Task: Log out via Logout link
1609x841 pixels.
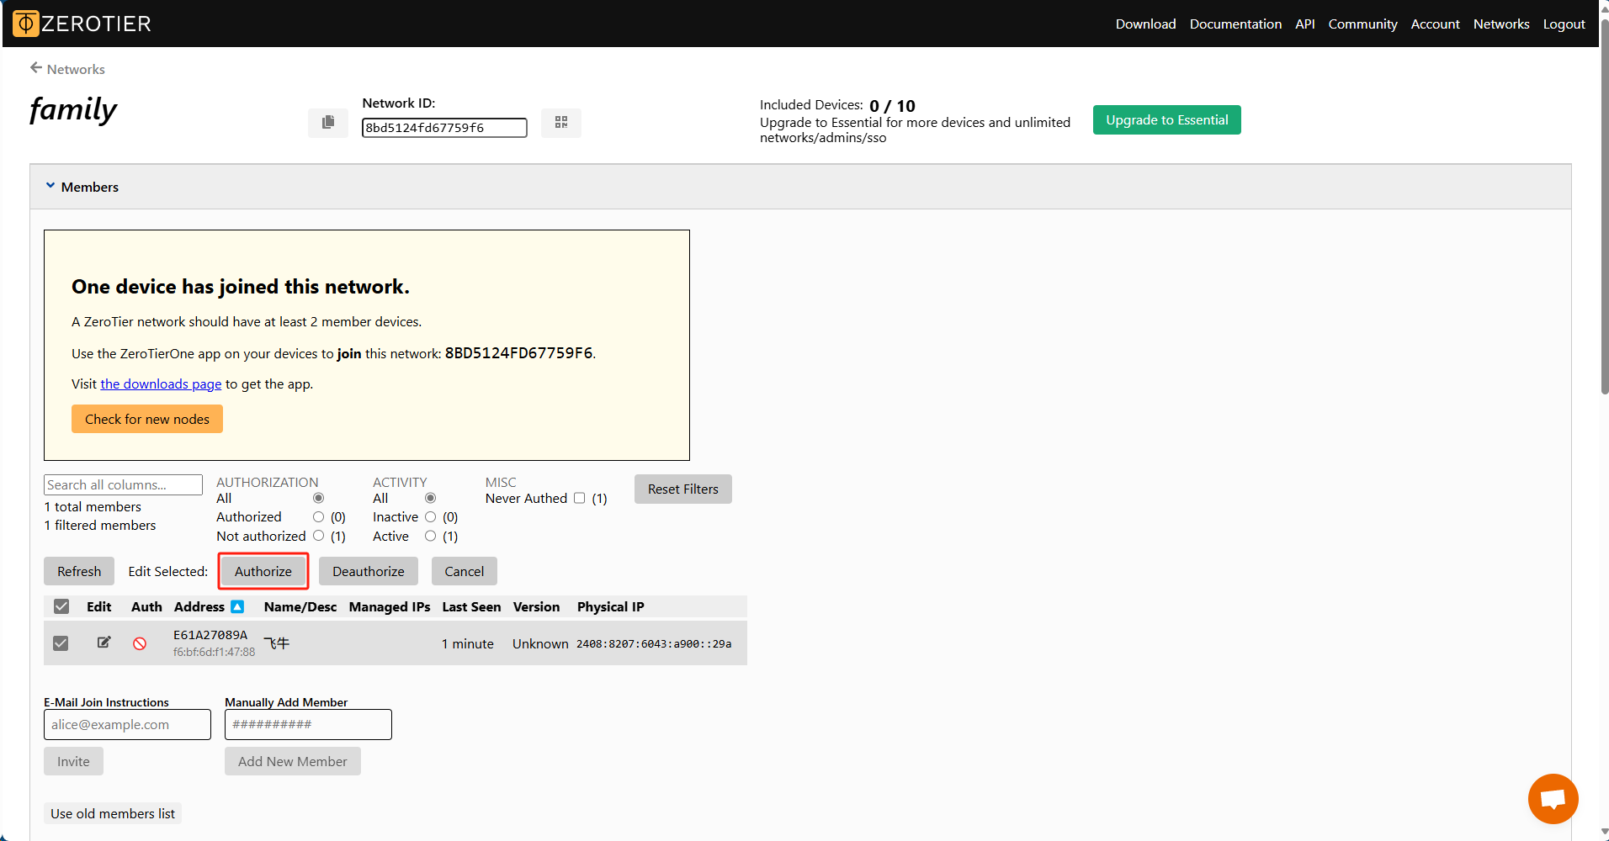Action: (1564, 24)
